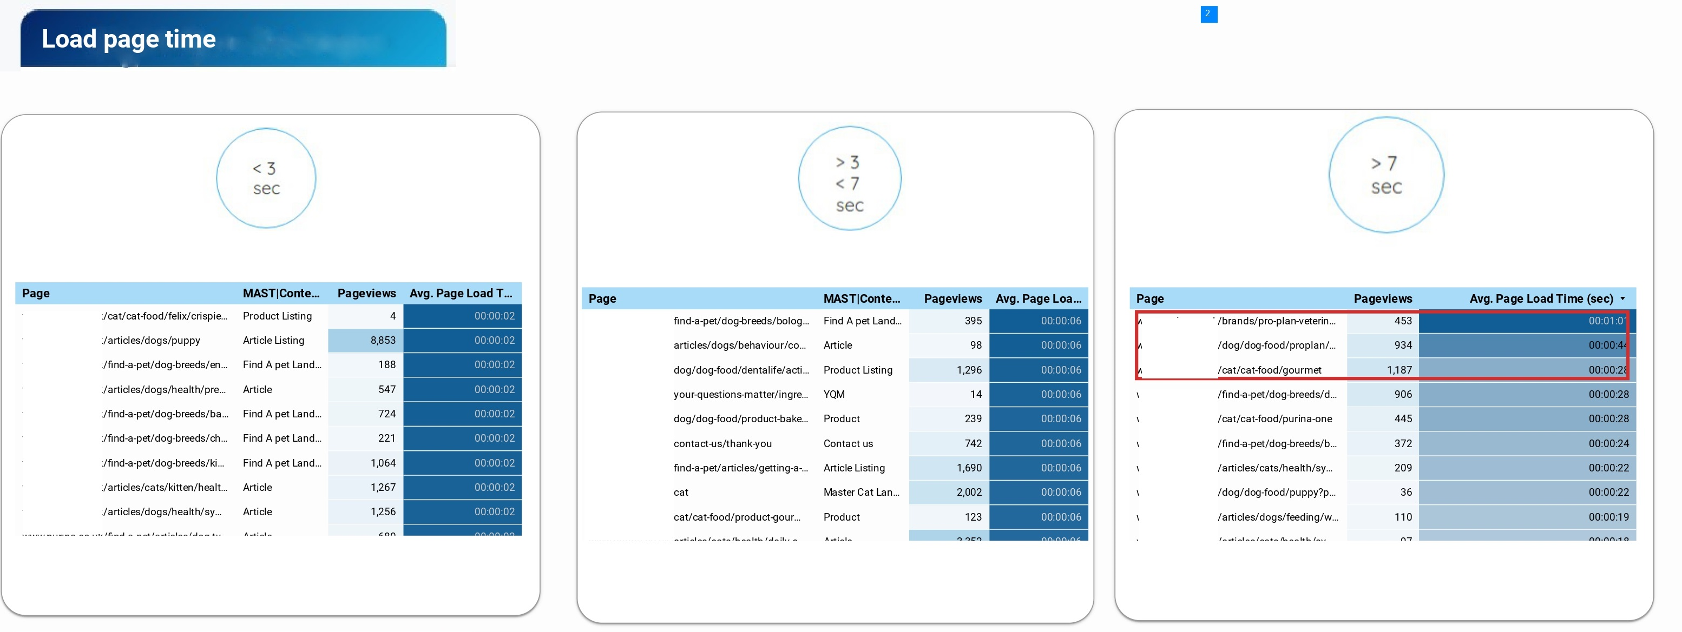Sort left table by Pageviews header
This screenshot has height=632, width=1682.
[366, 294]
